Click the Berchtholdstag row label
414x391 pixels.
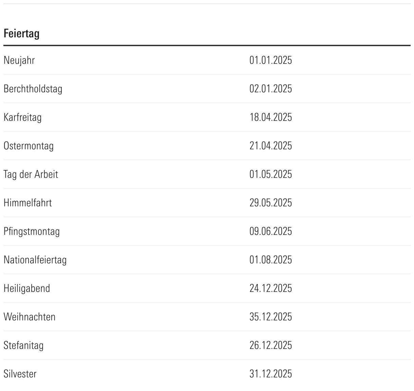pos(33,89)
